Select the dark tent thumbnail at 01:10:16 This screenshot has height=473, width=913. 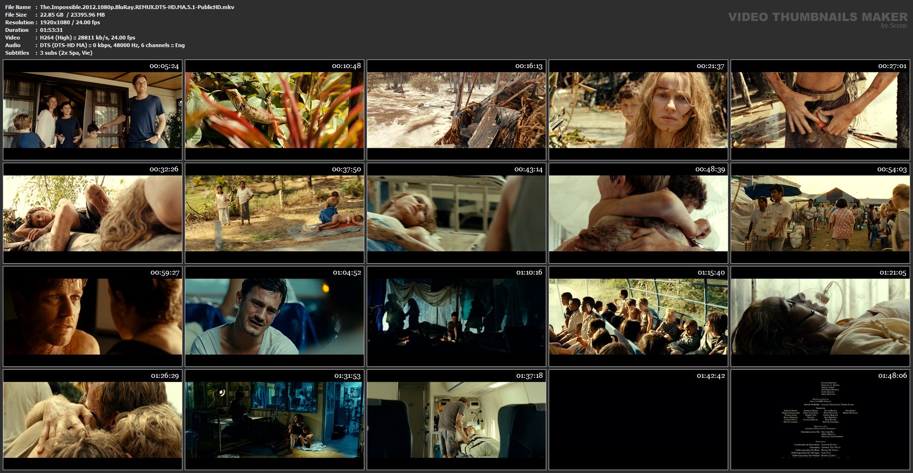pyautogui.click(x=456, y=316)
